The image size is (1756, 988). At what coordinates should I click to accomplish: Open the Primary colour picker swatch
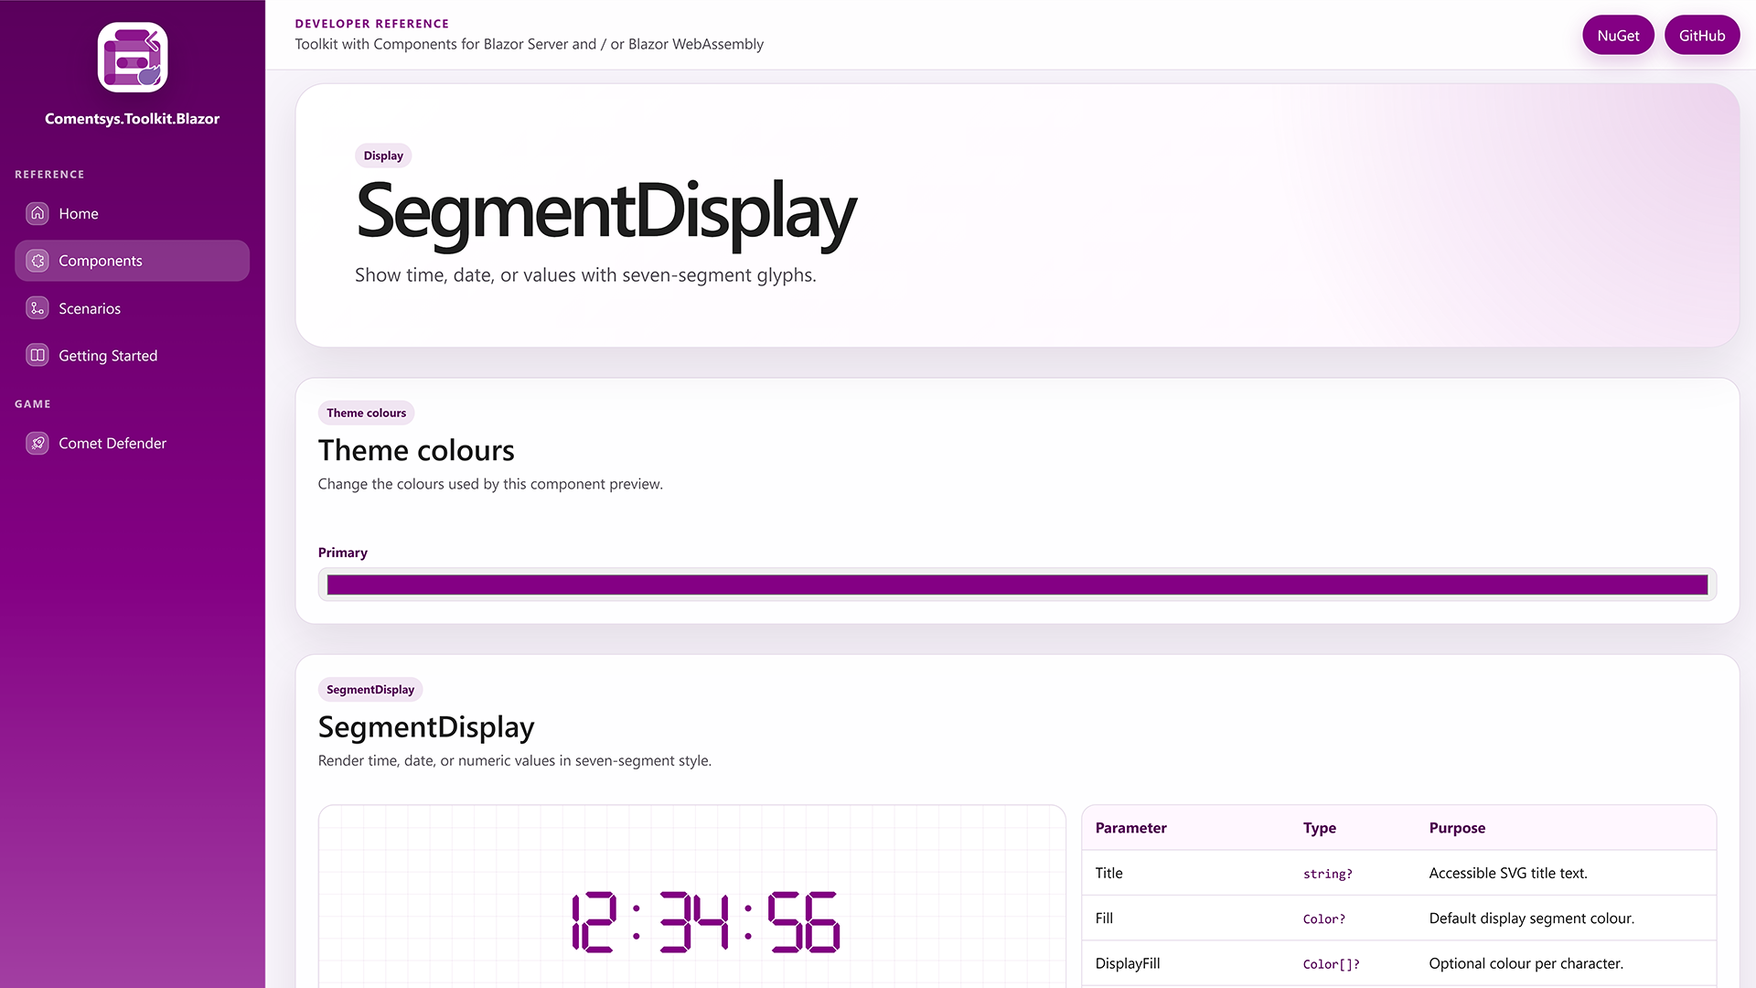(1017, 585)
